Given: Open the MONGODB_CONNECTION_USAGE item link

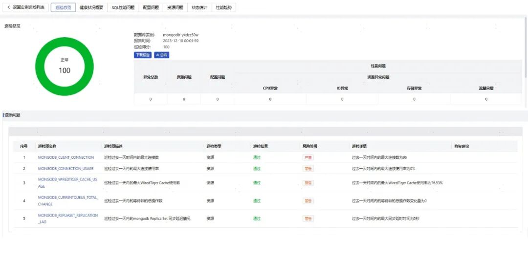Looking at the screenshot, I should pos(66,168).
